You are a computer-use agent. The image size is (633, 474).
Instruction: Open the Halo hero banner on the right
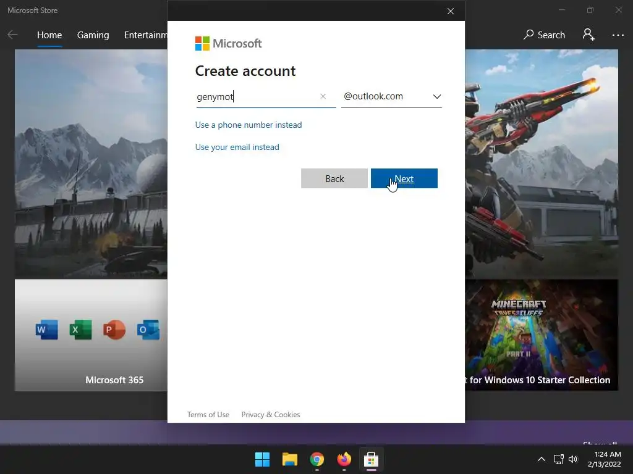[542, 164]
